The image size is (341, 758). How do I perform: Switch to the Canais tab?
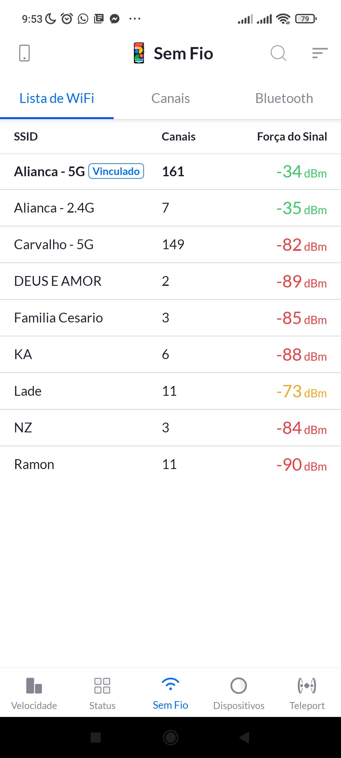click(170, 99)
